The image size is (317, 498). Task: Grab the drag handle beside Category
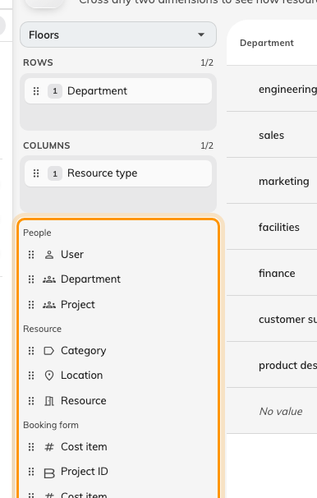tap(31, 351)
